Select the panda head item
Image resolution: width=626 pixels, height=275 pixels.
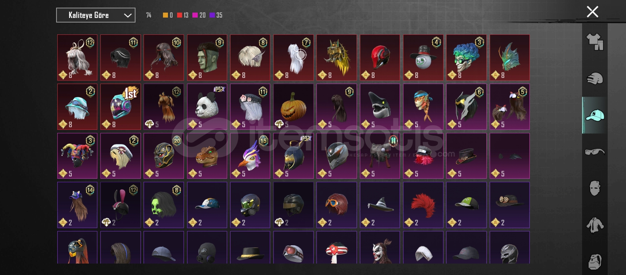[x=207, y=107]
